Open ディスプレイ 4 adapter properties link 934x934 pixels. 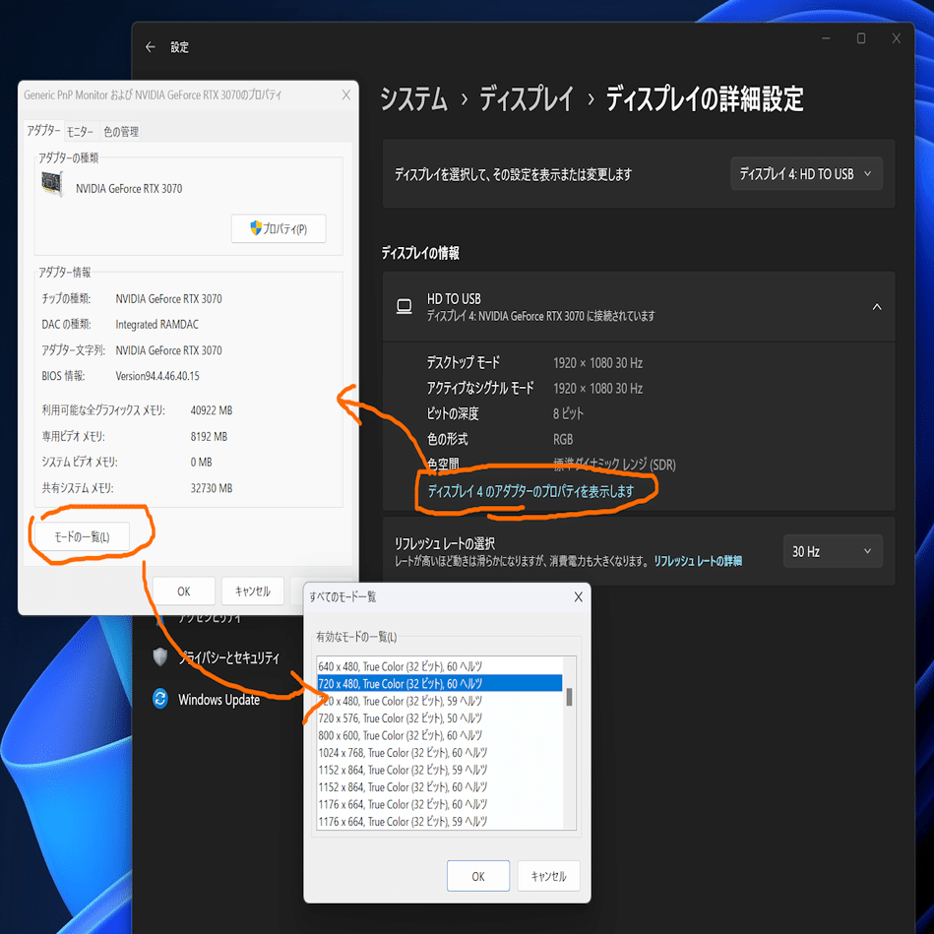(530, 491)
